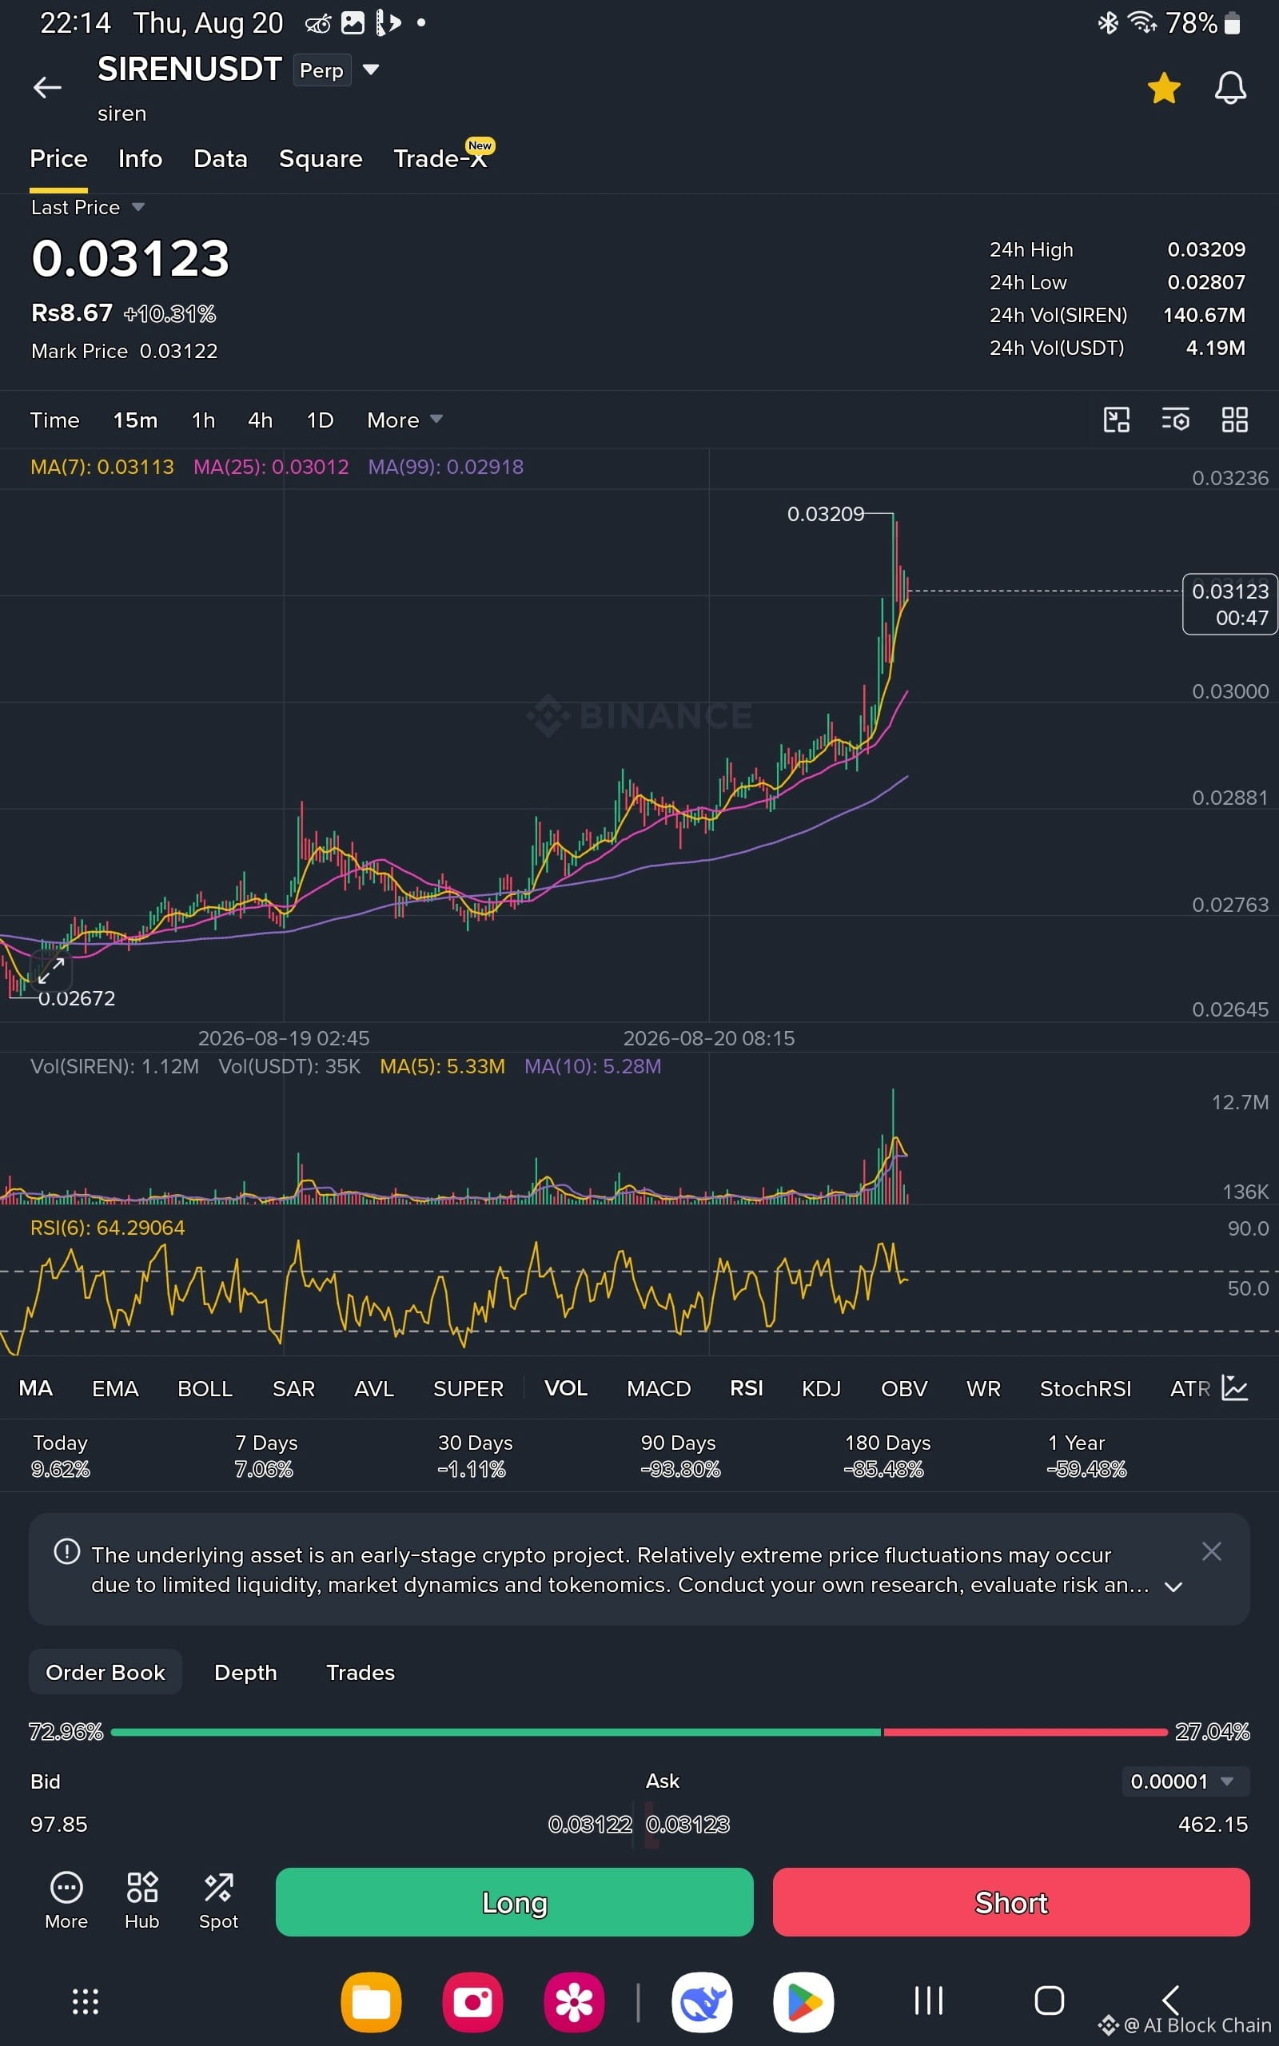Toggle the MACD sub-indicator
The height and width of the screenshot is (2046, 1279).
[x=659, y=1388]
